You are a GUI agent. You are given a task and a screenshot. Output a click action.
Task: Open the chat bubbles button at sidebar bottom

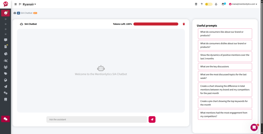coord(6,119)
